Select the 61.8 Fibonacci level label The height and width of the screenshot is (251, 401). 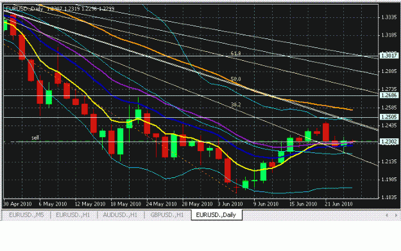[235, 53]
